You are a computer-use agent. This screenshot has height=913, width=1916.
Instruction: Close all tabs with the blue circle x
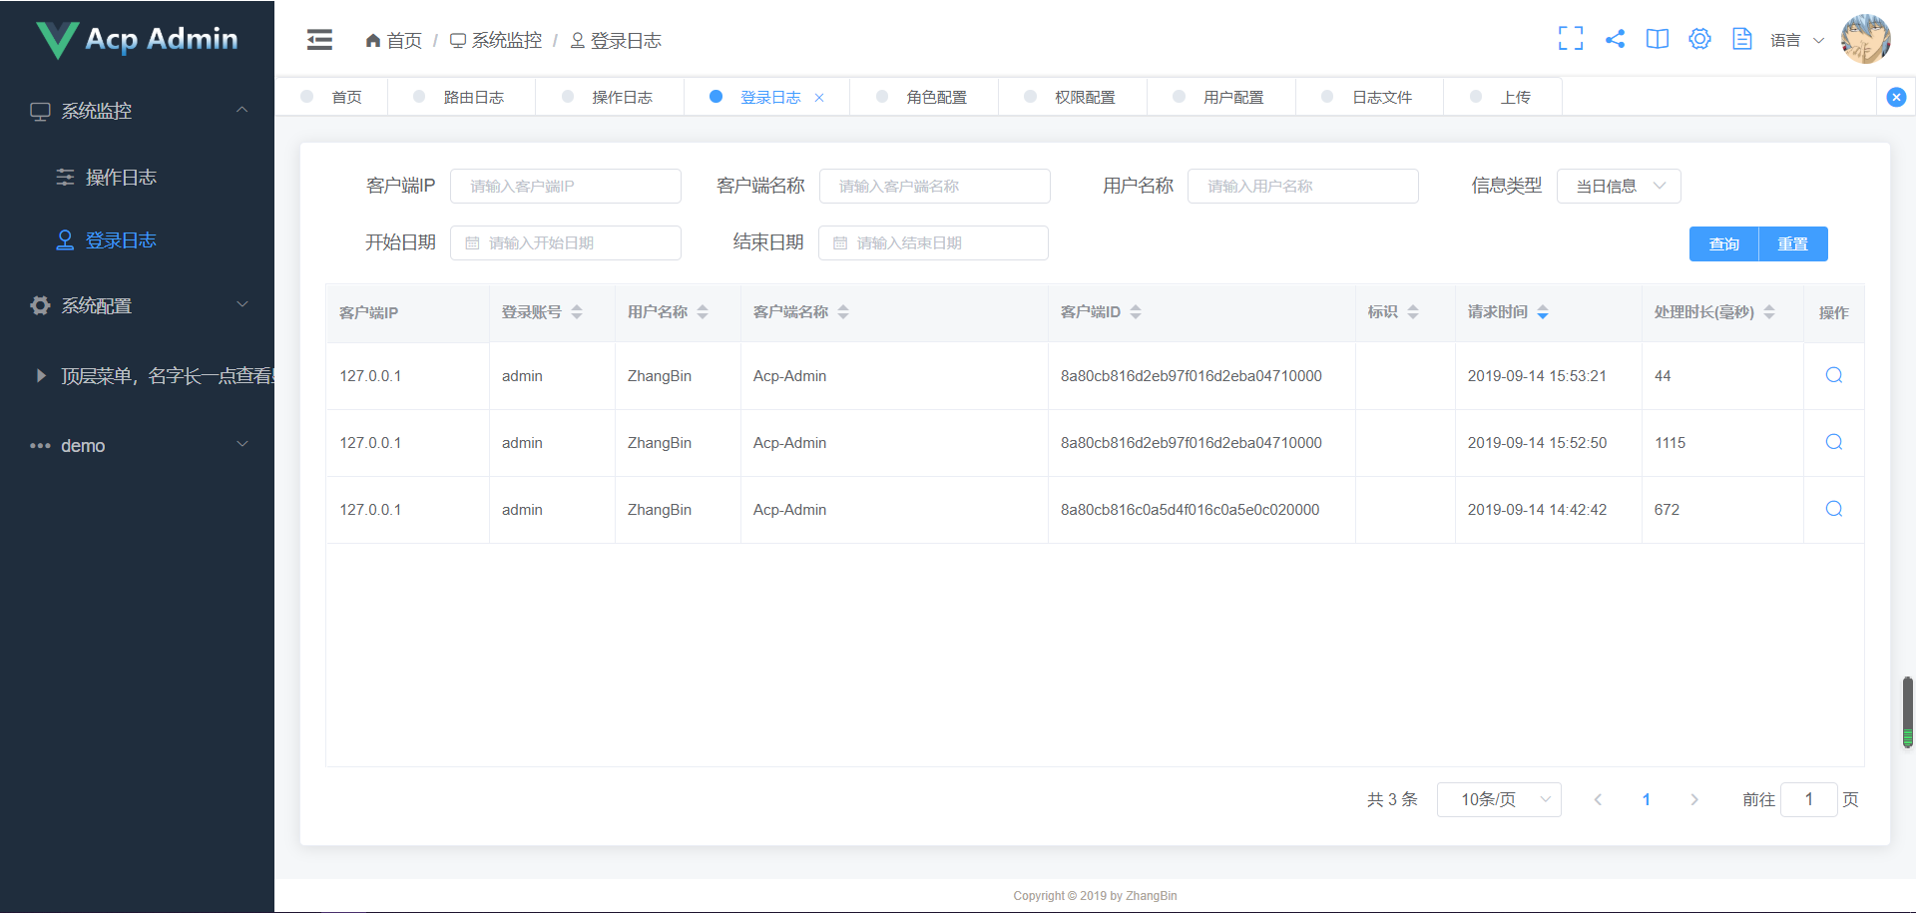(1897, 97)
